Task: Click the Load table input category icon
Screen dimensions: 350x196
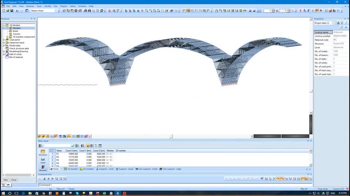Action: pyautogui.click(x=43, y=160)
